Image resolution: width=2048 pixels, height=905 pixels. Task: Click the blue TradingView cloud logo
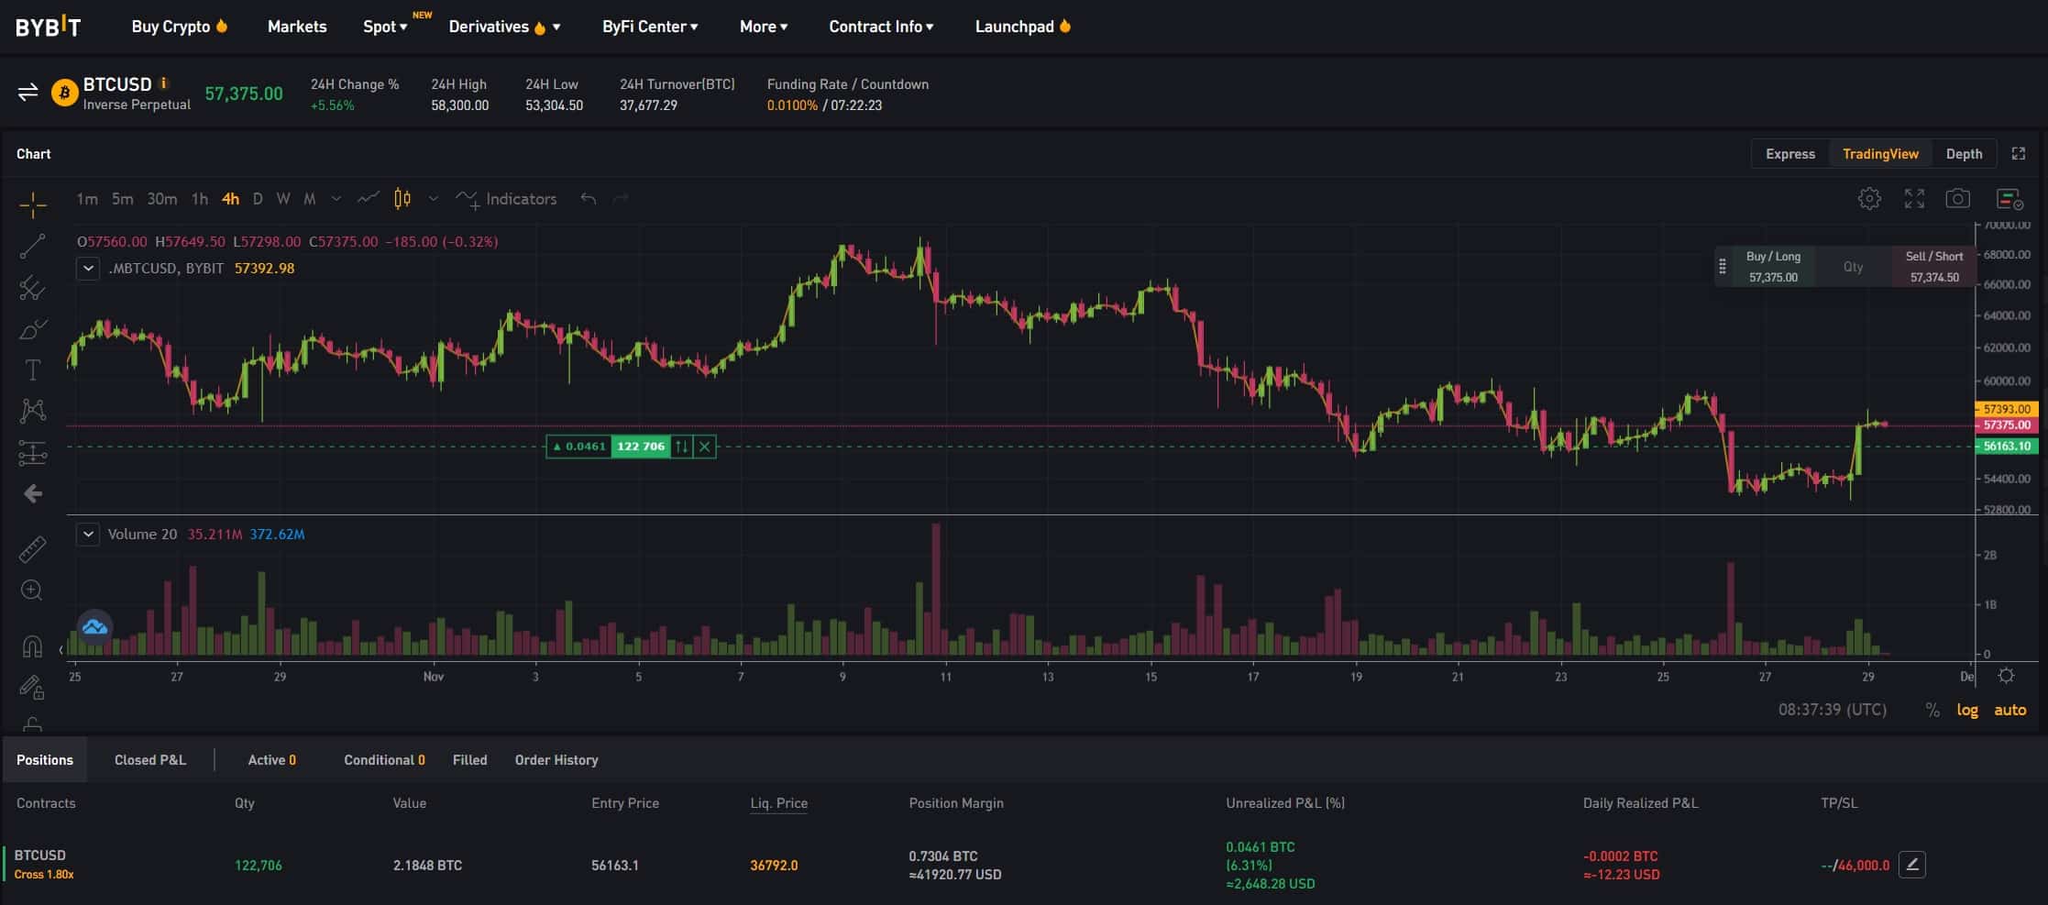pos(94,627)
